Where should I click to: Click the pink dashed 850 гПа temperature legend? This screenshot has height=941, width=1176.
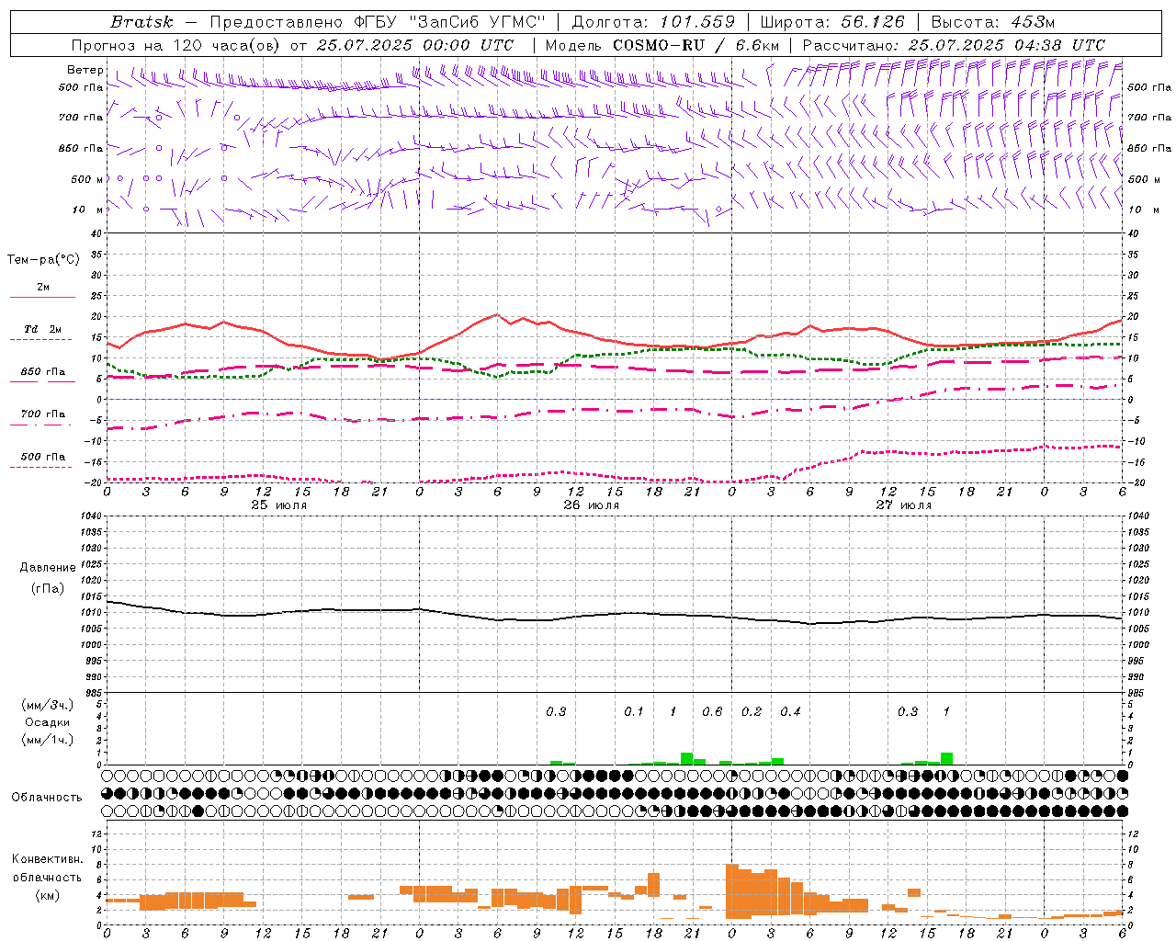point(42,381)
